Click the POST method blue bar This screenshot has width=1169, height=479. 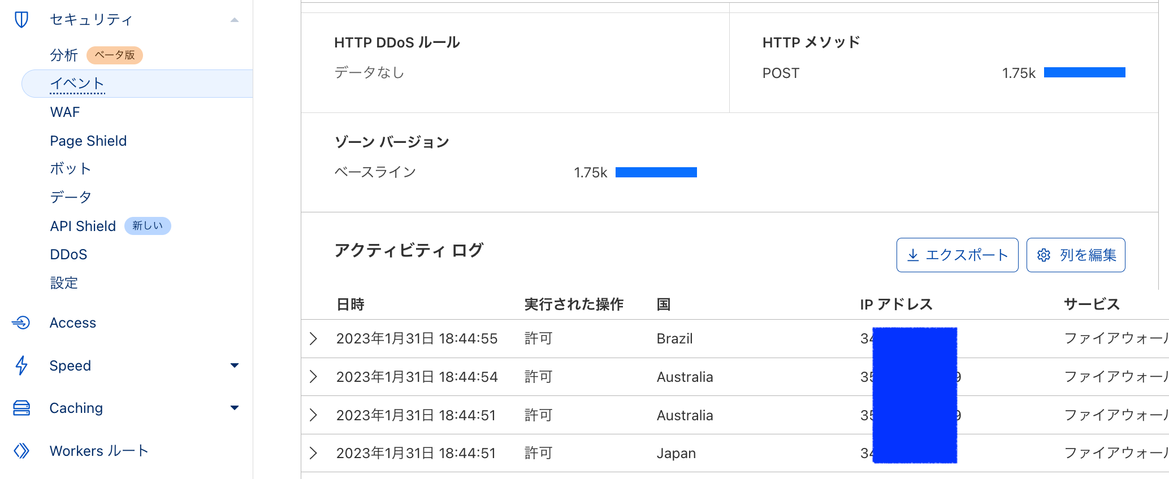[1085, 72]
